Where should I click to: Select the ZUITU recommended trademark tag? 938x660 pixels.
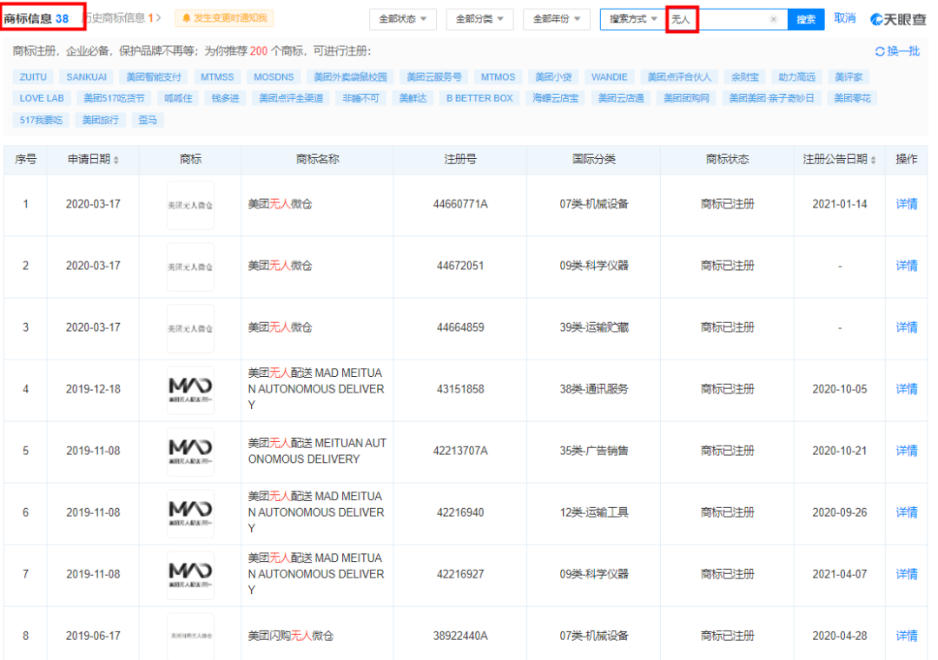[33, 77]
